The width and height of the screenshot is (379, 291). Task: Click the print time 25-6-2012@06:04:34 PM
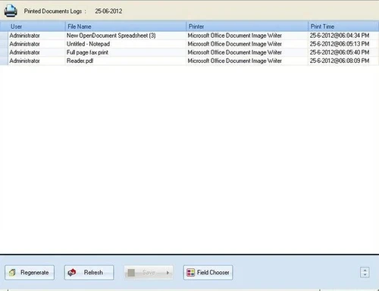340,36
